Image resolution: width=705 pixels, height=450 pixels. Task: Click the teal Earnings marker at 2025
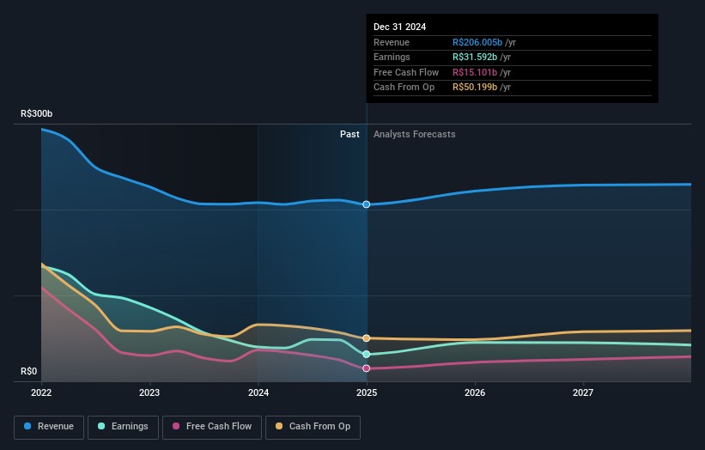pyautogui.click(x=367, y=354)
